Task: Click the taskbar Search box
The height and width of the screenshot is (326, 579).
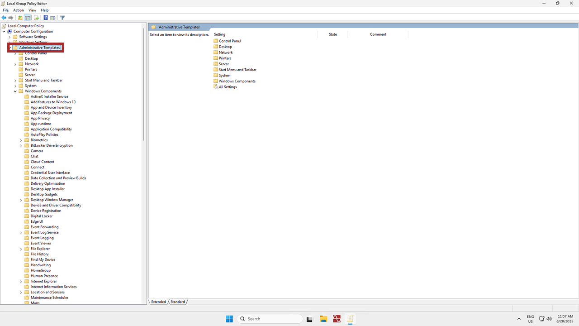Action: click(270, 319)
